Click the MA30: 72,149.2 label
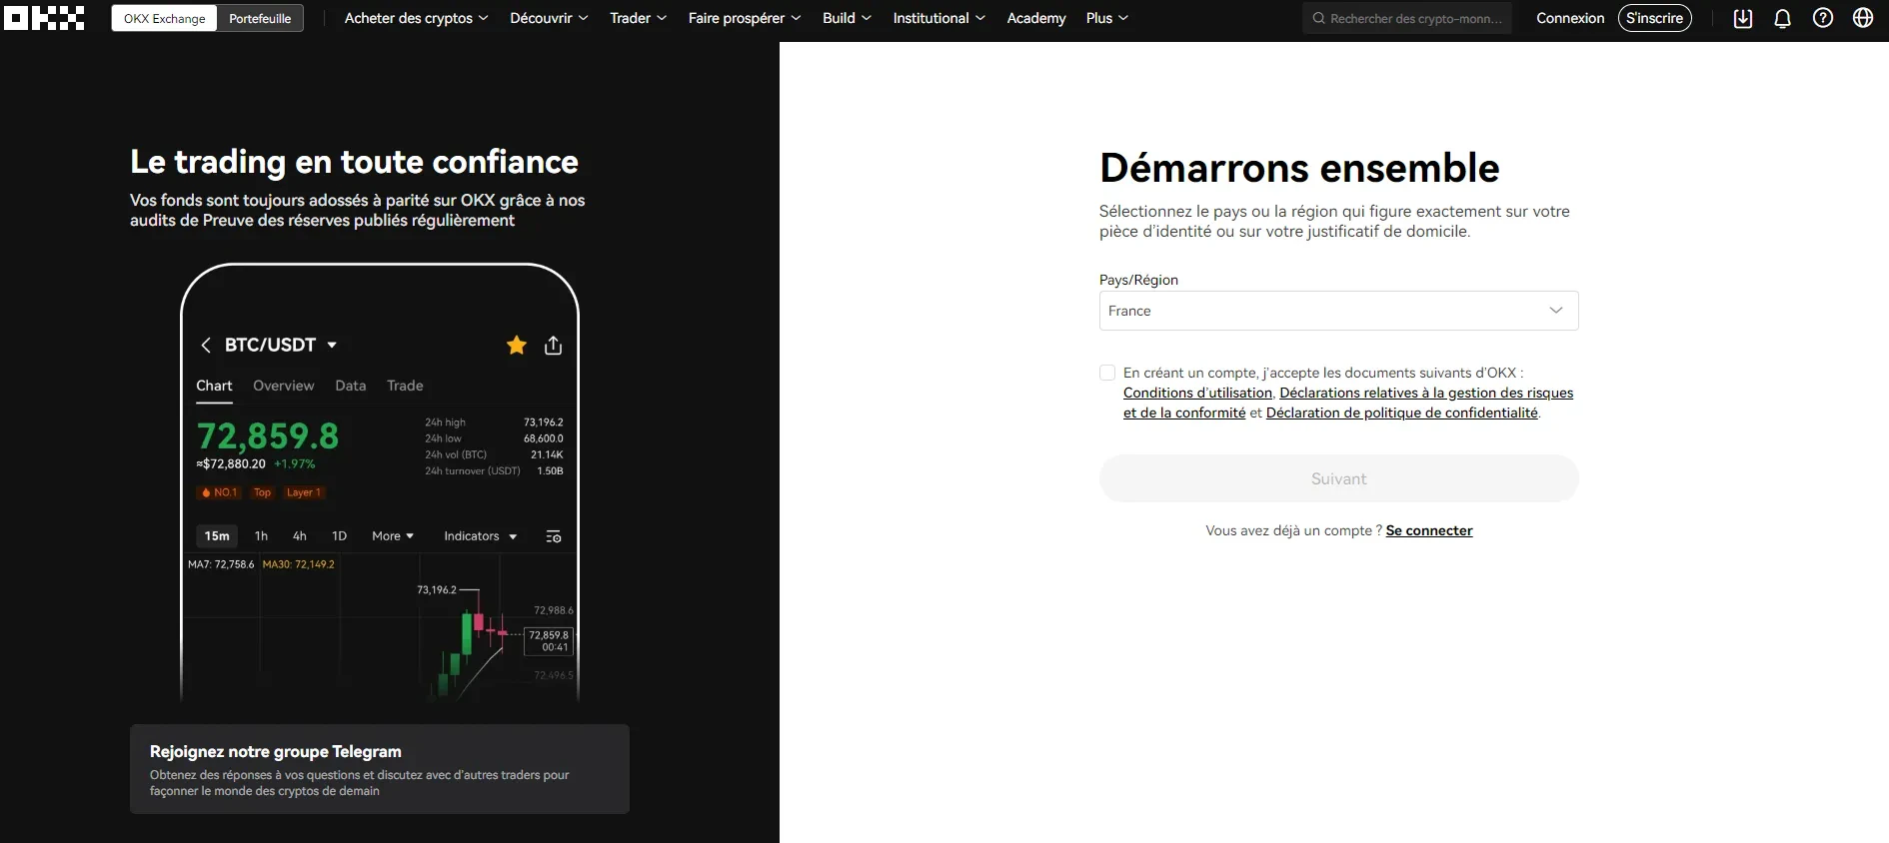 (299, 564)
